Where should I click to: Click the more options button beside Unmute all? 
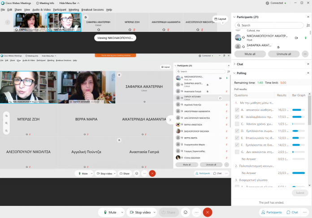coord(305,54)
